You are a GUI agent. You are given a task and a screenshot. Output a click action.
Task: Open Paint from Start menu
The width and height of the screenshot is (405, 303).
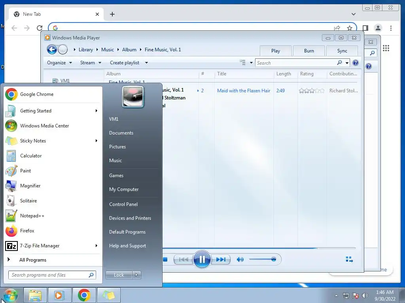coord(53,170)
